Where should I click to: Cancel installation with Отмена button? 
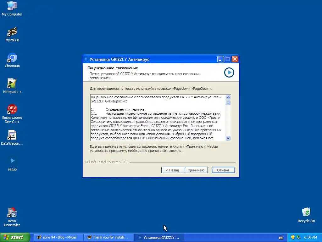click(x=223, y=170)
